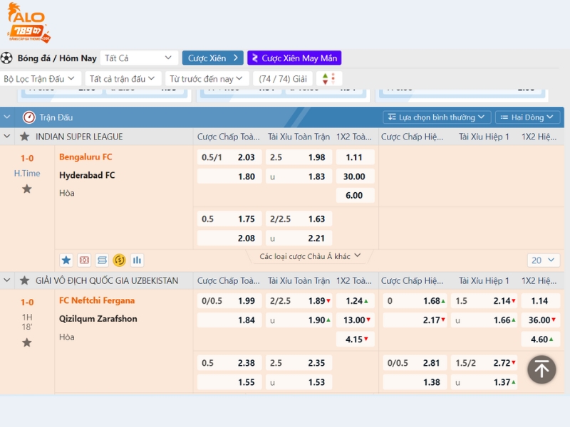Open Lựa chọn bình thường dropdown
This screenshot has width=570, height=427.
[437, 117]
